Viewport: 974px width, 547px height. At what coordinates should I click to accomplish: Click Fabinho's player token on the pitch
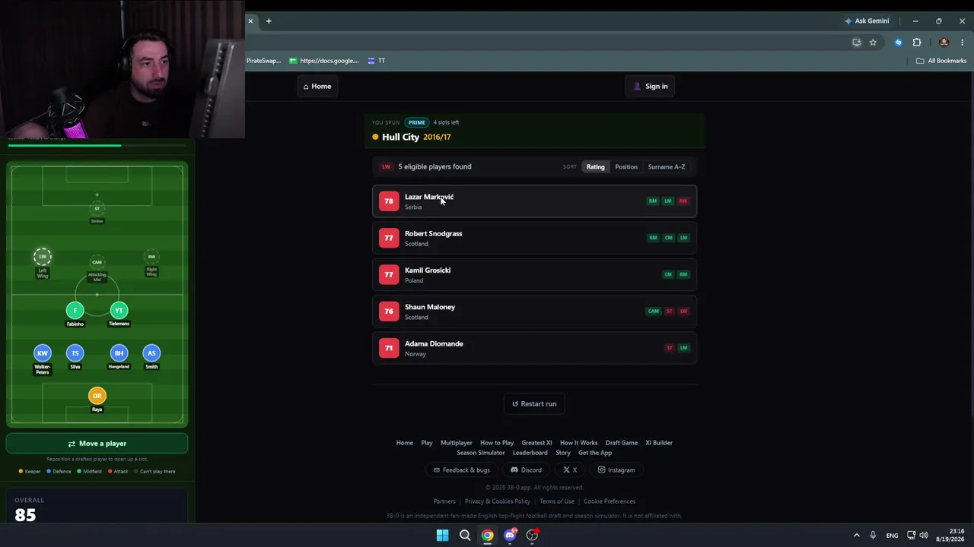(75, 310)
